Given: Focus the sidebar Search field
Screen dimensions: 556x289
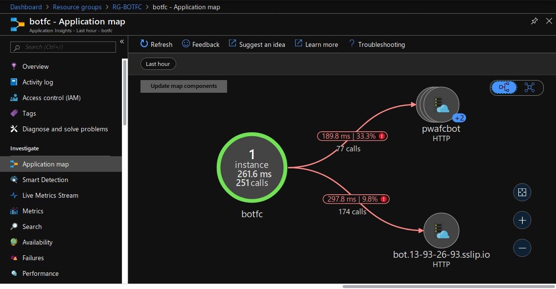Looking at the screenshot, I should click(63, 47).
